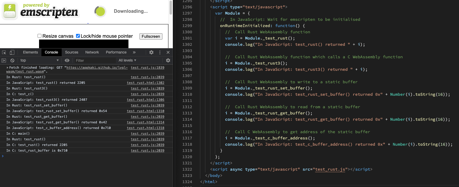Click the eye icon for live expressions

(67, 60)
